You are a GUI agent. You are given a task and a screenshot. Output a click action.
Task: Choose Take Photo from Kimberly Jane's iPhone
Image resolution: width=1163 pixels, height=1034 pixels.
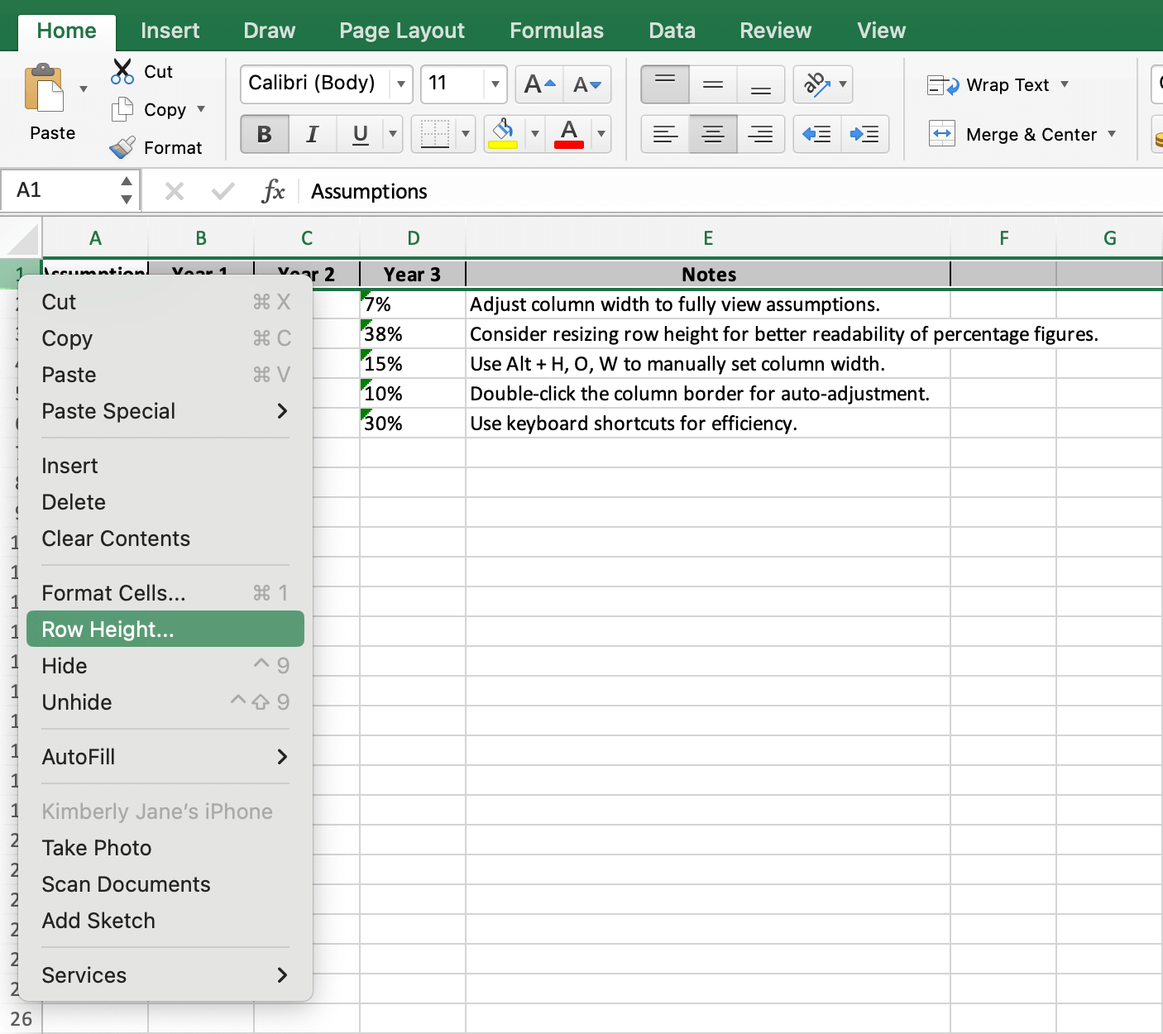click(96, 847)
